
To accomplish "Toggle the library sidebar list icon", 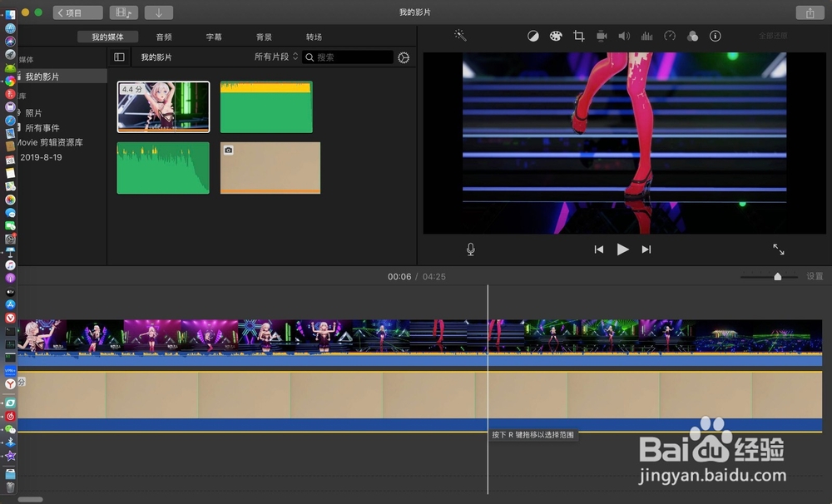I will coord(119,57).
